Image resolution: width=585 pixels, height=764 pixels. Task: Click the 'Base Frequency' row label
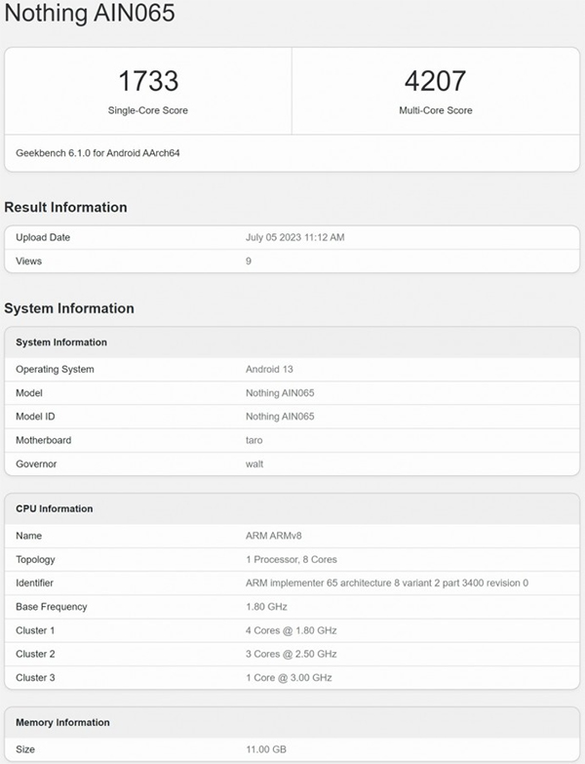click(51, 607)
